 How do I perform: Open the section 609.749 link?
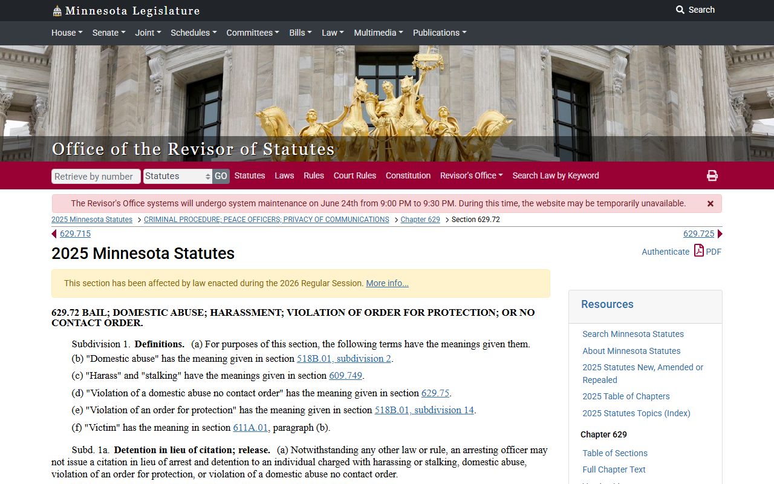[345, 376]
